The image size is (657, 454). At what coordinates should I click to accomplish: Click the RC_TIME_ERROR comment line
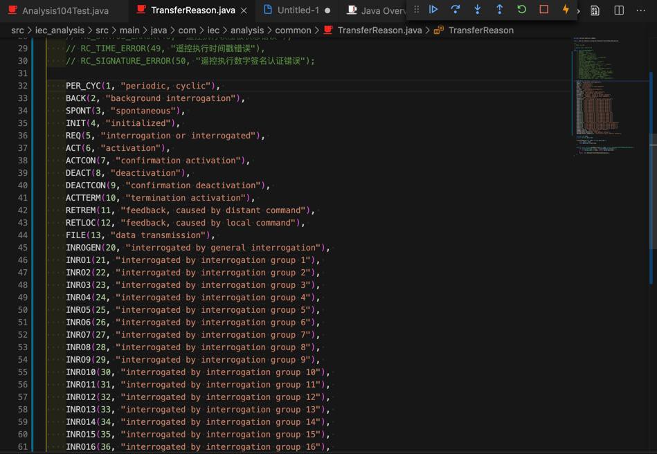(x=165, y=48)
